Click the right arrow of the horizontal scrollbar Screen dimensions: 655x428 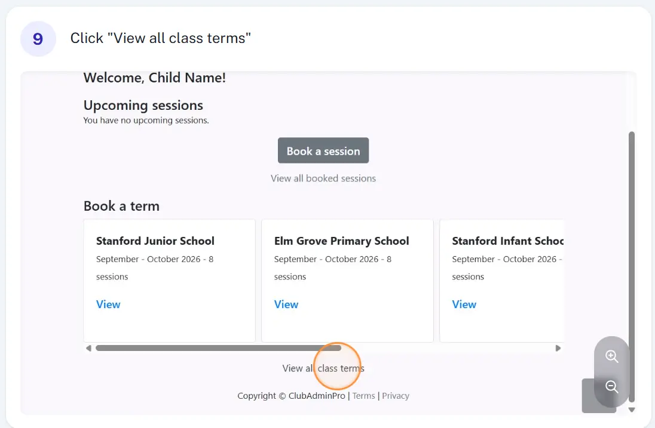pos(558,349)
